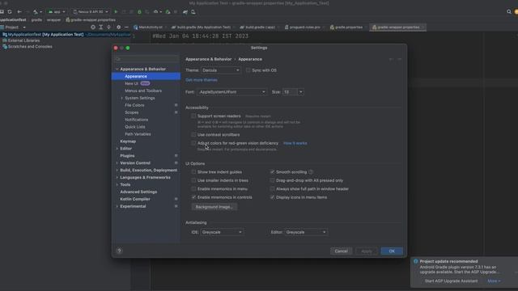
Task: Check Use smaller indents in trees
Action: [x=193, y=180]
